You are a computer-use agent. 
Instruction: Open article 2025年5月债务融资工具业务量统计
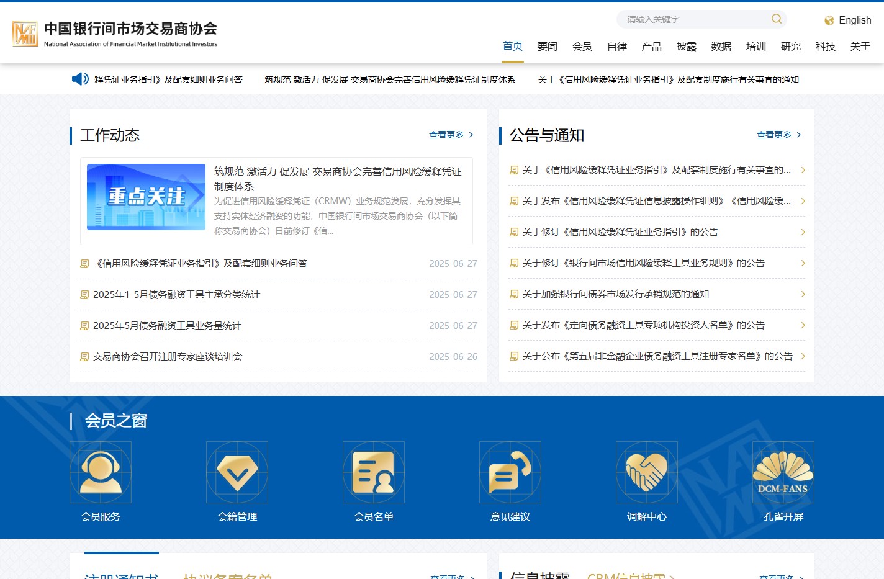[x=167, y=326]
